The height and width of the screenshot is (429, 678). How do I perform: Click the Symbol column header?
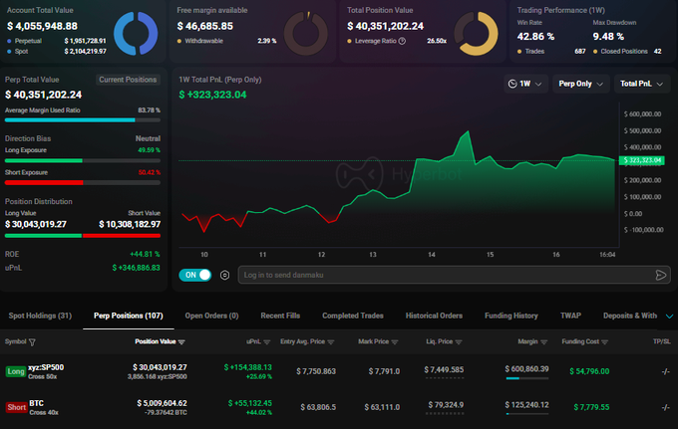pos(16,341)
